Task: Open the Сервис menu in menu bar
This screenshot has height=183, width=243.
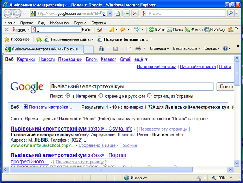Action: point(80,23)
